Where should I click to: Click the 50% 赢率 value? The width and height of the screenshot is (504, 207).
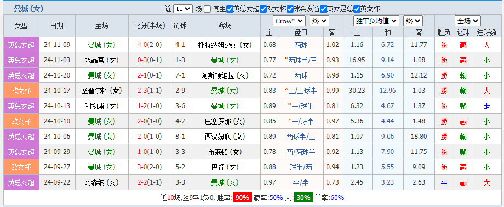click(x=276, y=198)
